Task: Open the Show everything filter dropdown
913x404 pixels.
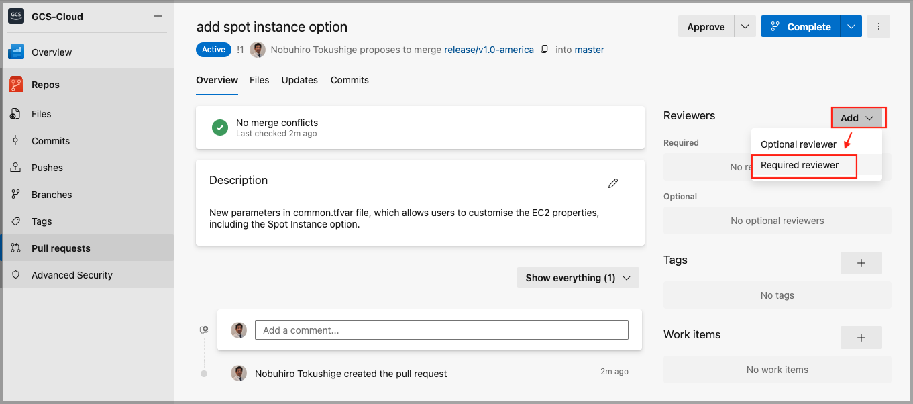Action: point(578,278)
